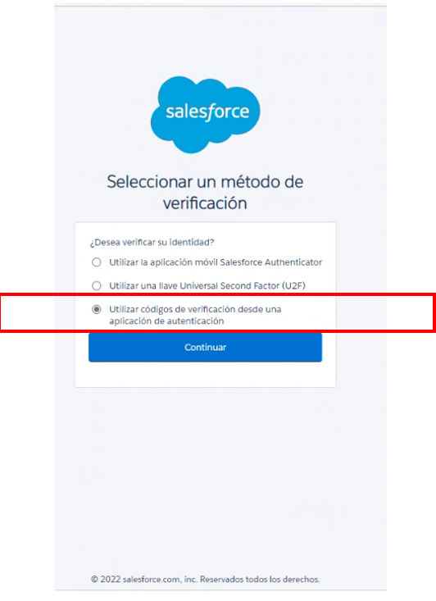Screen dimensions: 436x601
Task: Click the '¿Desea verificar su identidad?' question text
Action: click(x=152, y=242)
